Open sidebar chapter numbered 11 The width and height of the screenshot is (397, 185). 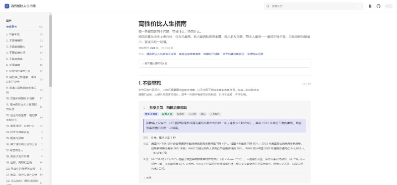[x=24, y=106]
